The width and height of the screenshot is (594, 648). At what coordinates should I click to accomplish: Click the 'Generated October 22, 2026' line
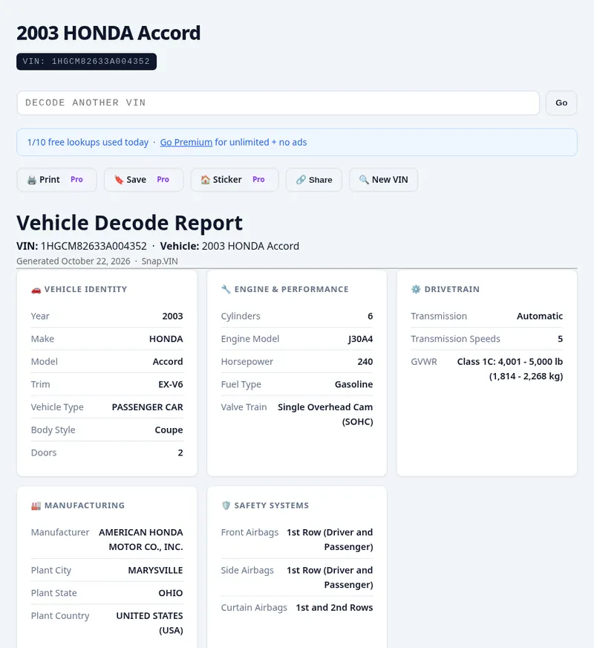point(97,261)
